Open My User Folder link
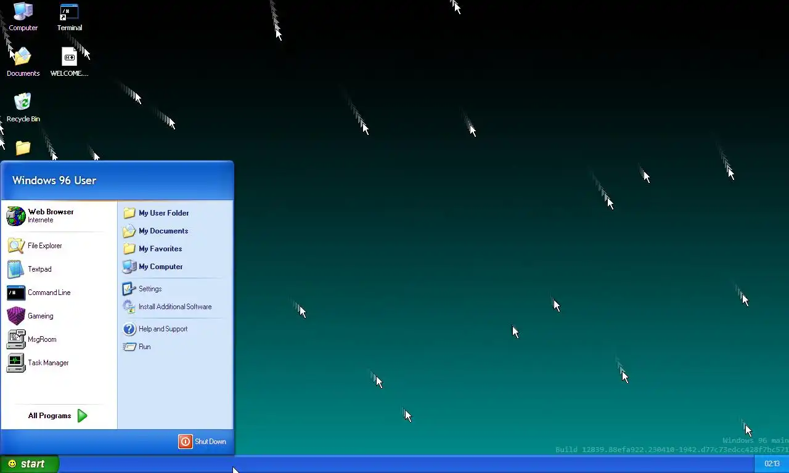789x473 pixels. [x=175, y=213]
